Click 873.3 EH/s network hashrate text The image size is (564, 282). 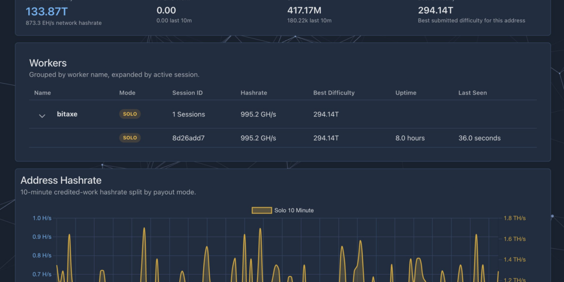click(x=63, y=22)
